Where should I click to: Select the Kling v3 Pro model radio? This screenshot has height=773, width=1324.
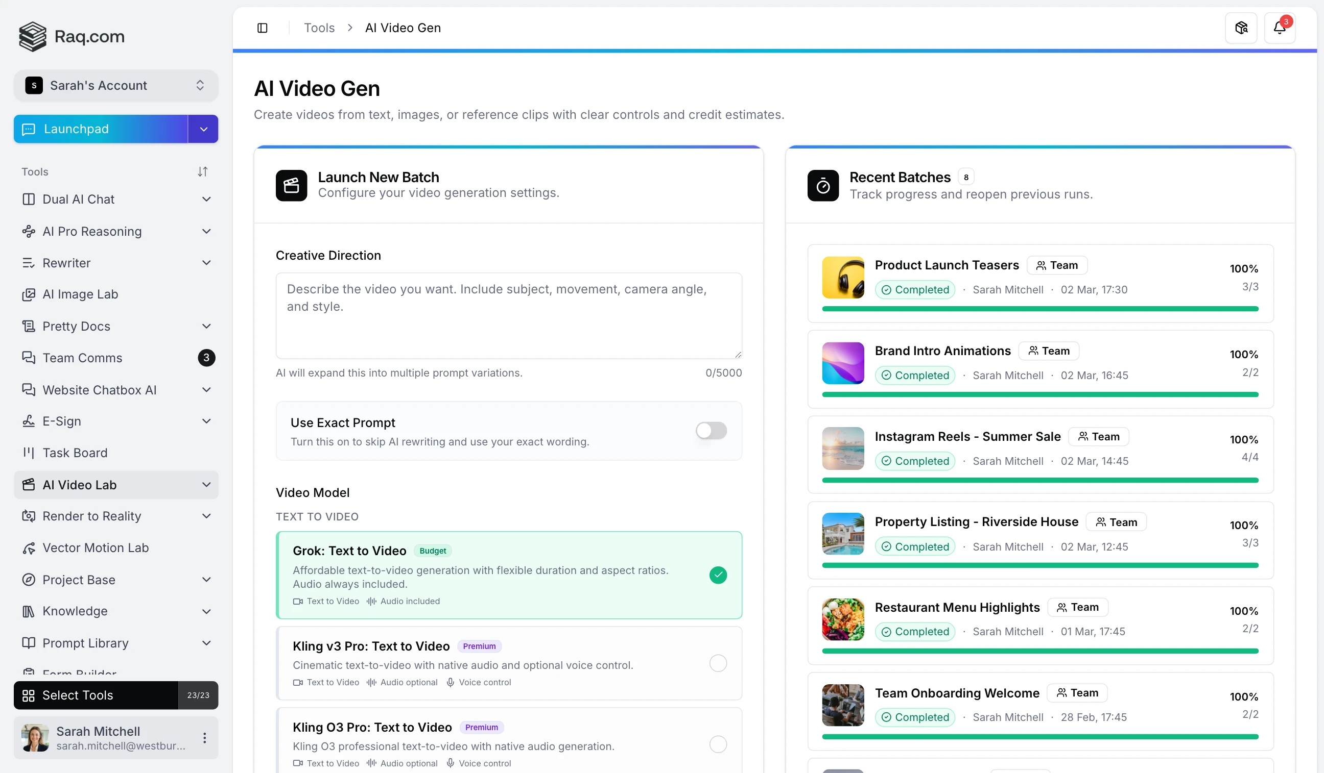tap(718, 663)
